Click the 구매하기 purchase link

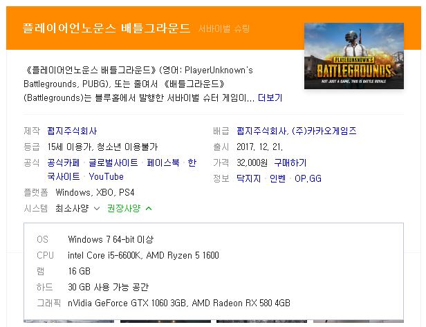tap(290, 162)
